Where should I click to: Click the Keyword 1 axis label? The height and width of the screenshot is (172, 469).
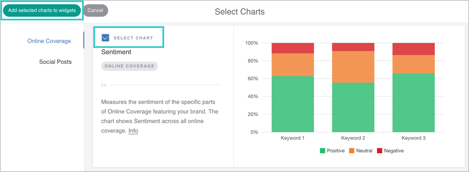point(292,138)
